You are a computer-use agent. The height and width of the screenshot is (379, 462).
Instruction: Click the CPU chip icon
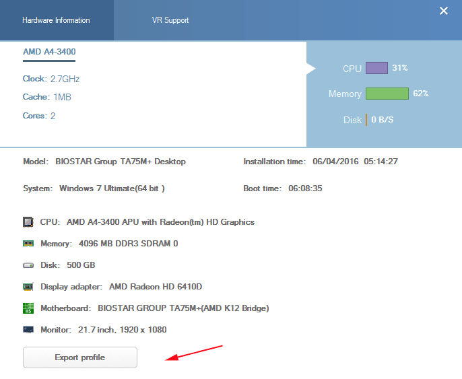pos(28,222)
